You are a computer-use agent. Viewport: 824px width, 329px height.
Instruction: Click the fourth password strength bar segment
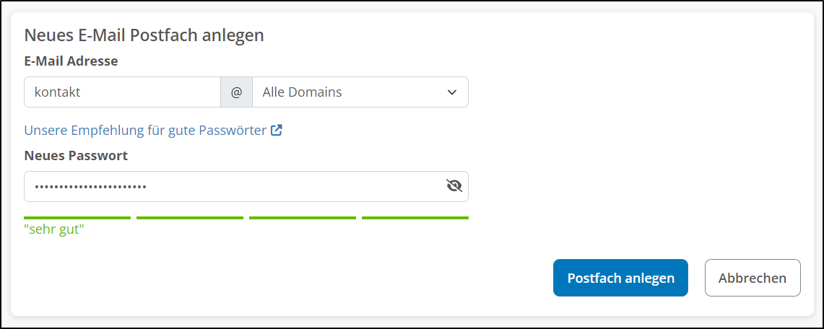[415, 217]
